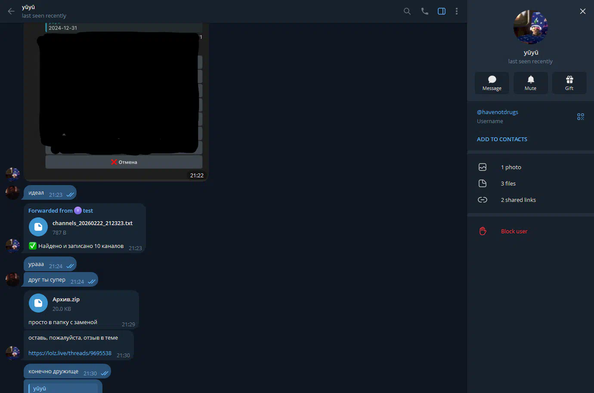Block user via red hand option
The image size is (594, 393).
coord(514,232)
